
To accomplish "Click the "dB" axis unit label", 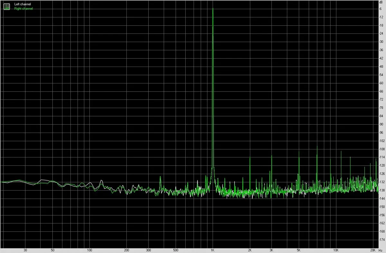I will coord(381,2).
